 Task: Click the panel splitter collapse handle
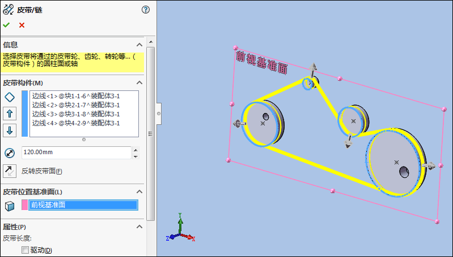click(x=159, y=114)
